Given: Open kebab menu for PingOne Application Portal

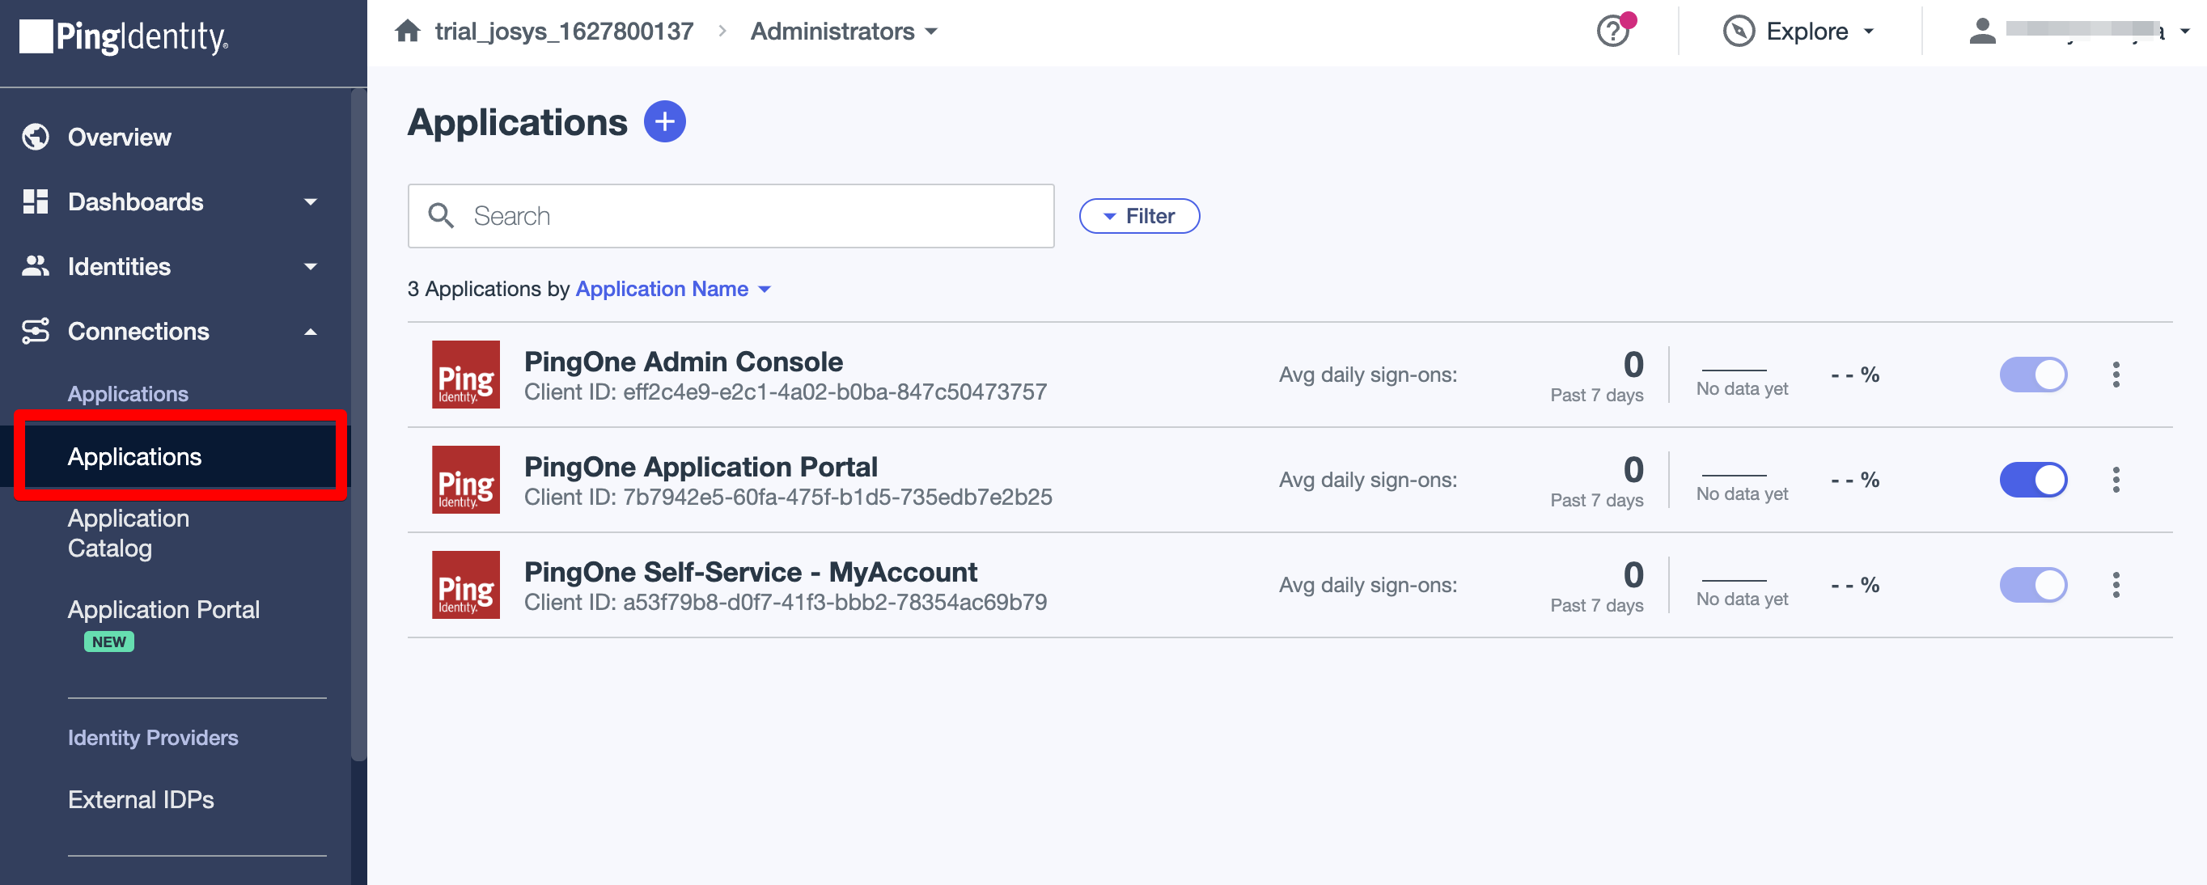Looking at the screenshot, I should [2116, 480].
